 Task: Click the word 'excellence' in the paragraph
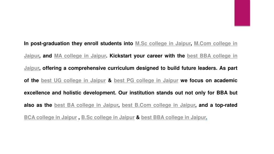coord(37,93)
